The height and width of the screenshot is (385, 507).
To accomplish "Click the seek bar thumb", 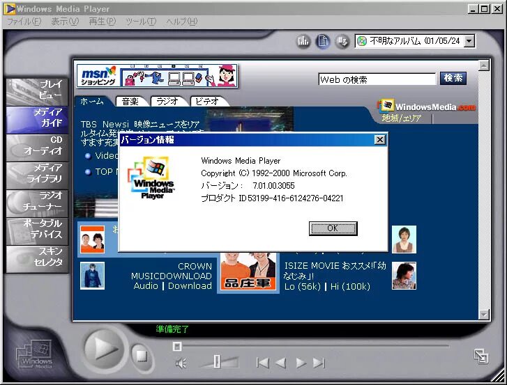I will point(177,347).
